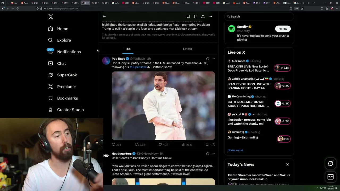Click the flag icon in the story header

(x=195, y=16)
